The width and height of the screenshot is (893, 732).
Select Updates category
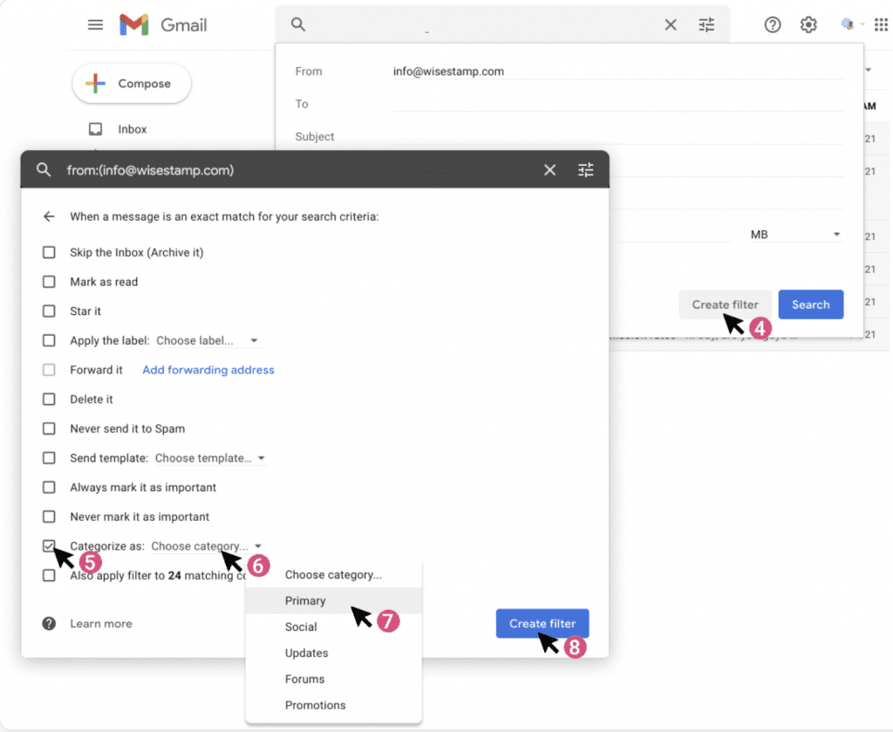coord(334,653)
